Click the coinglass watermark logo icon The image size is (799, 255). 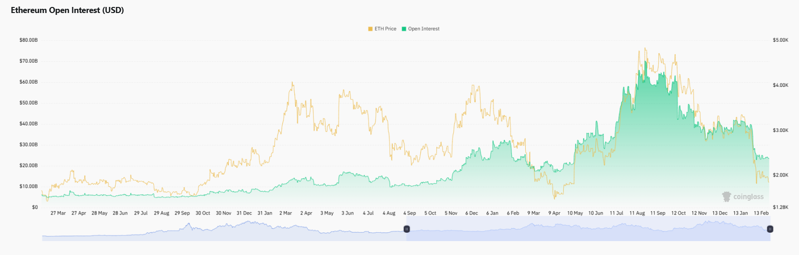pos(726,196)
